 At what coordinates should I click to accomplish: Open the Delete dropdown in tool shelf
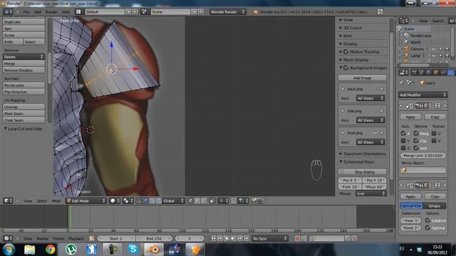(24, 57)
